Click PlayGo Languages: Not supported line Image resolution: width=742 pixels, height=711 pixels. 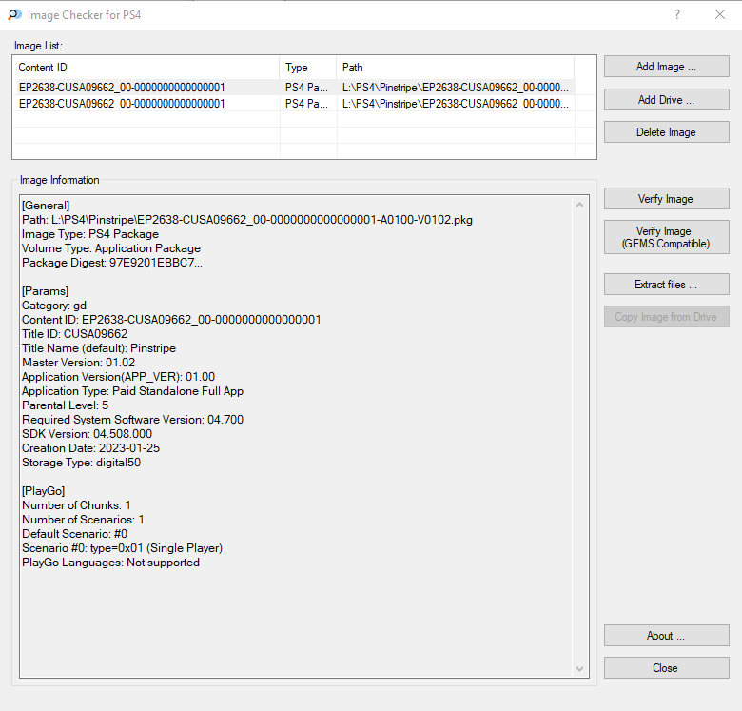click(110, 563)
